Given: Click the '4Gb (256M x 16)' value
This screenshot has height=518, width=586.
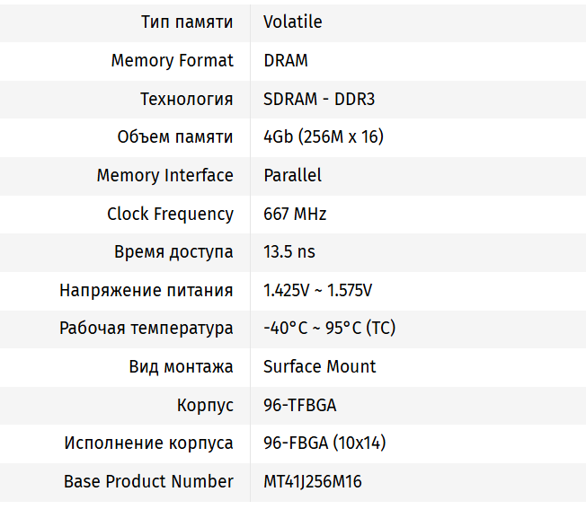Looking at the screenshot, I should (324, 137).
